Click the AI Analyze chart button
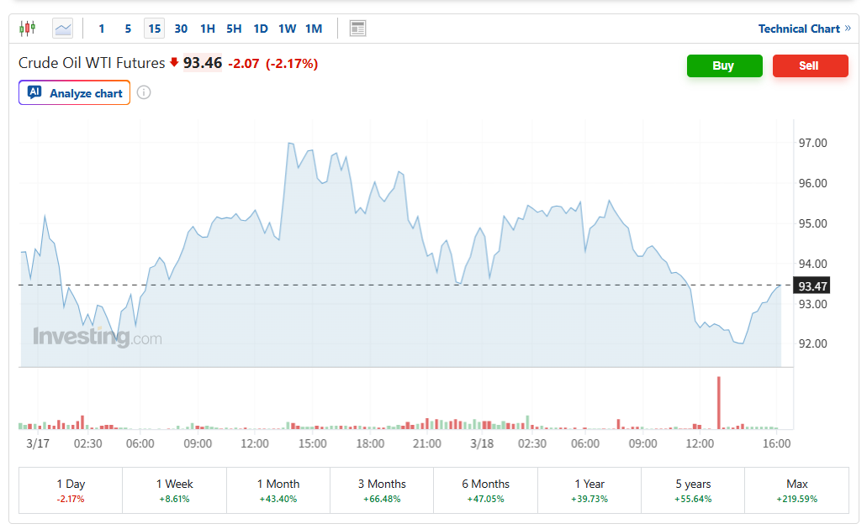This screenshot has height=529, width=867. [x=75, y=93]
